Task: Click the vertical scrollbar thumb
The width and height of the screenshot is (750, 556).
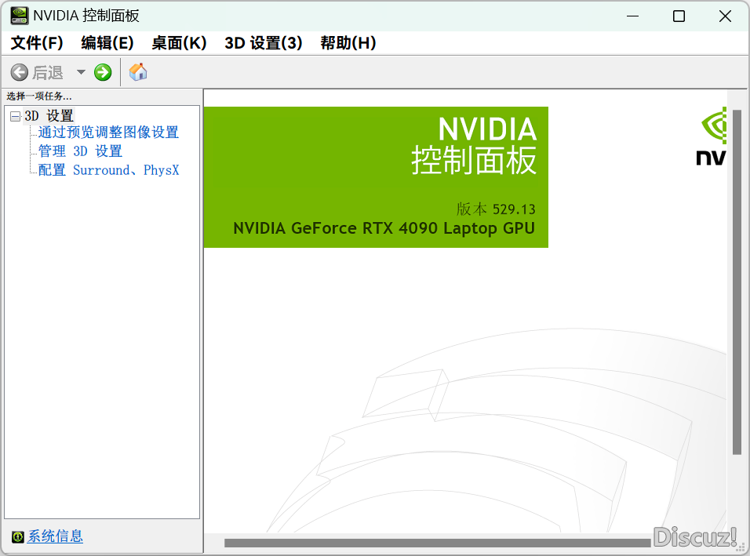Action: click(x=737, y=282)
